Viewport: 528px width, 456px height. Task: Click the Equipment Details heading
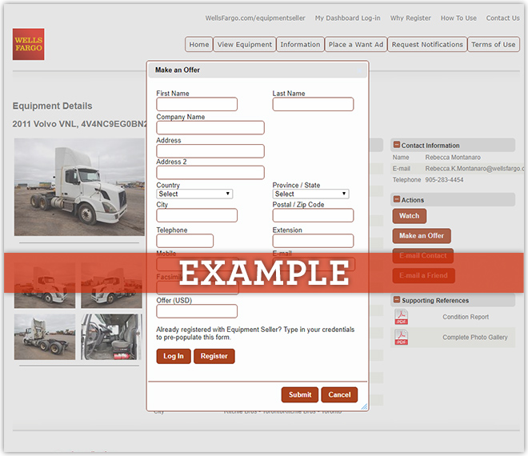pos(52,106)
